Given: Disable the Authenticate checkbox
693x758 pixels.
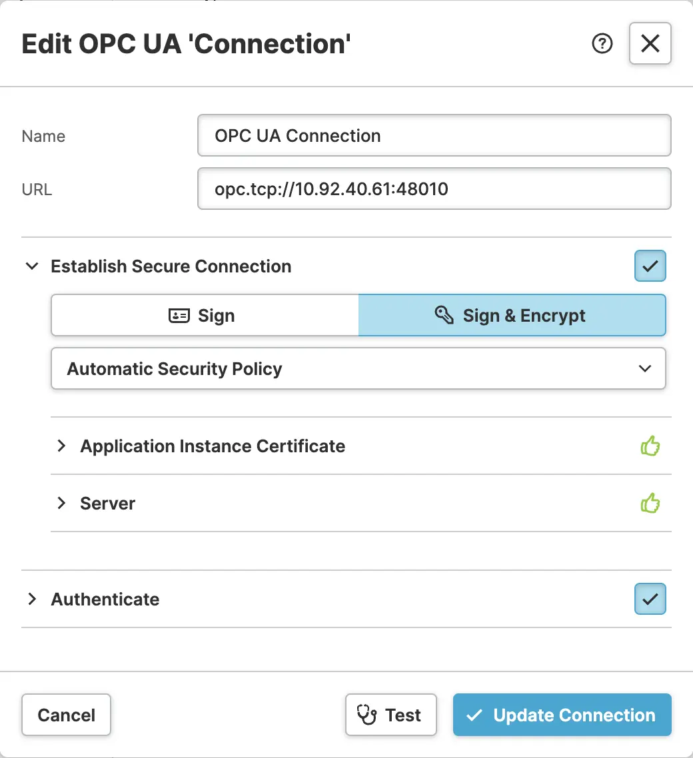Looking at the screenshot, I should click(650, 599).
